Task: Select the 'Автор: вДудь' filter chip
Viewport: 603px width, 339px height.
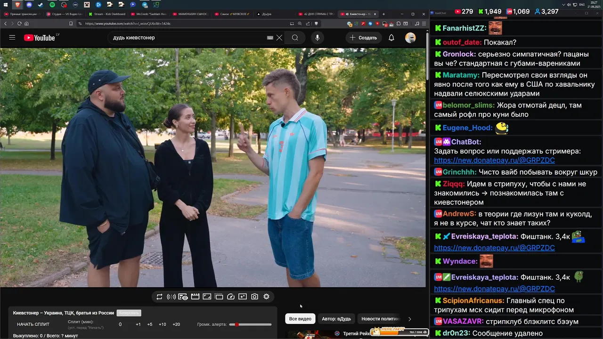Action: coord(336,319)
